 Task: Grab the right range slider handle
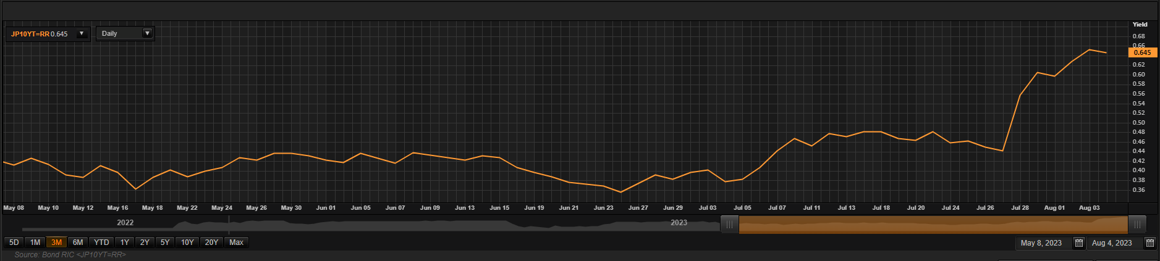(1137, 225)
